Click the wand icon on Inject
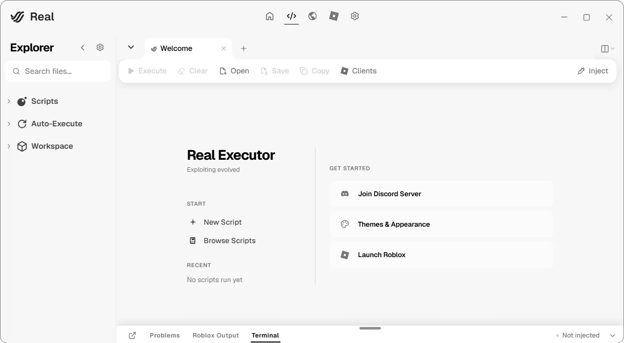624x343 pixels. 581,71
